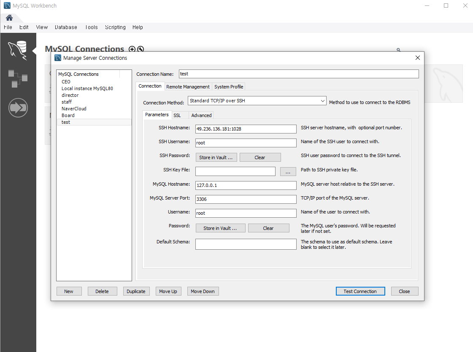473x352 pixels.
Task: Browse for SSH key file
Action: click(x=288, y=171)
